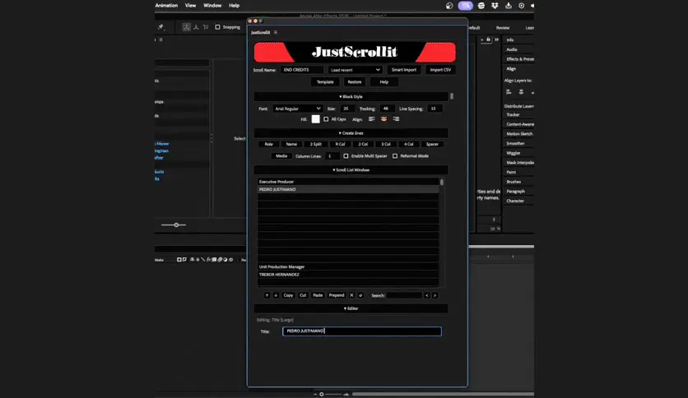Click the Copy button
Image resolution: width=688 pixels, height=398 pixels.
[288, 295]
